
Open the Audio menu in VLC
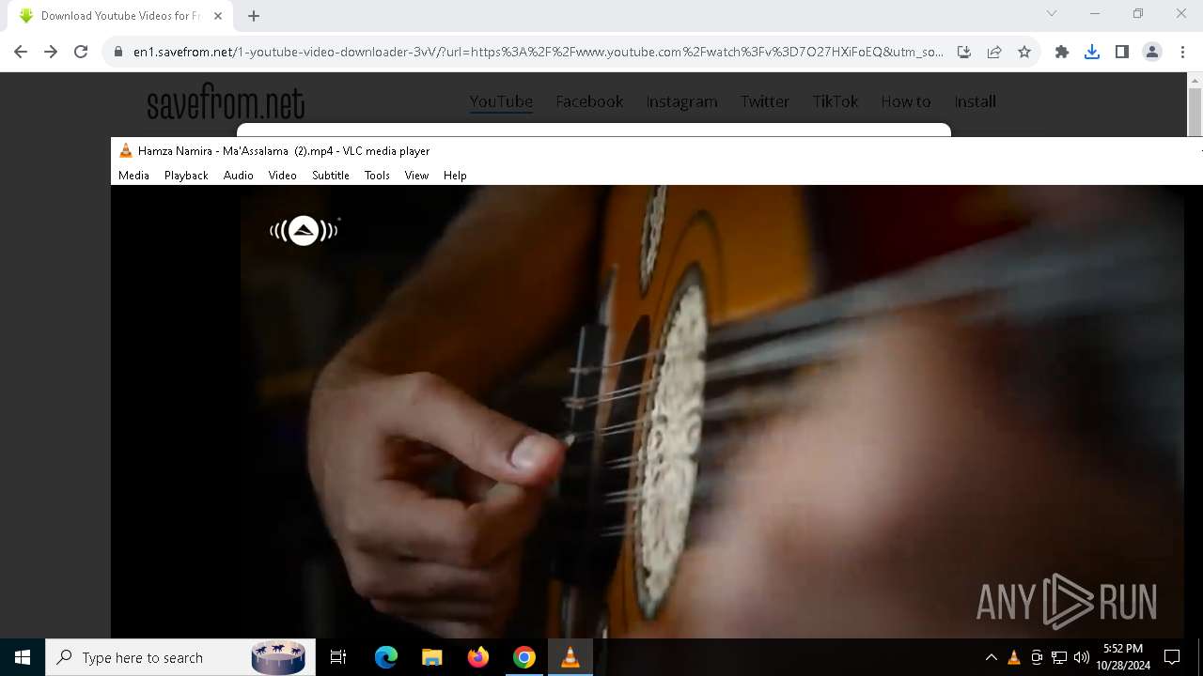(239, 176)
